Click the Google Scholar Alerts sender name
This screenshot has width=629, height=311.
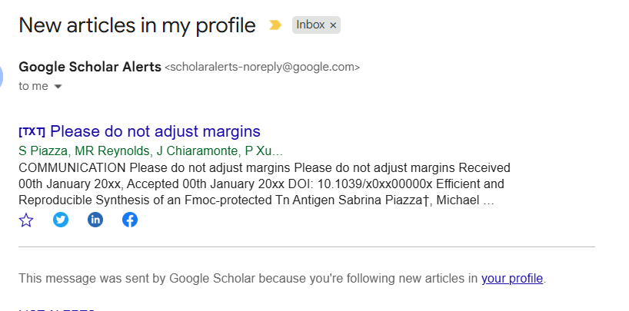click(90, 67)
